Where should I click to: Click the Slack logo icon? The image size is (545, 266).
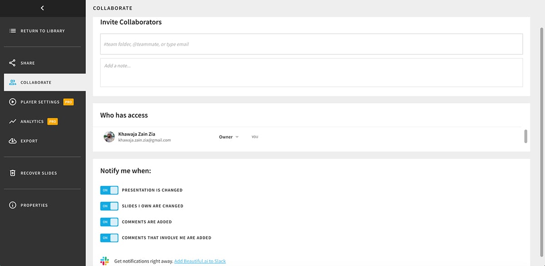104,261
